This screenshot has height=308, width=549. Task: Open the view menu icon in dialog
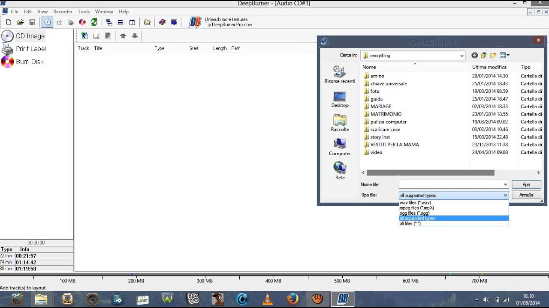point(504,55)
